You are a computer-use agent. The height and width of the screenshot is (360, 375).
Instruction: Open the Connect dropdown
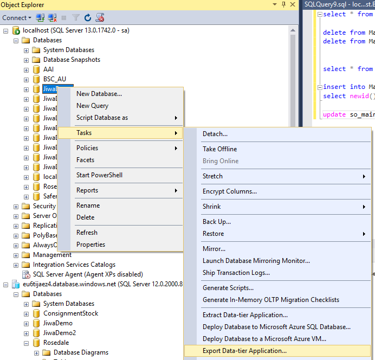click(17, 18)
